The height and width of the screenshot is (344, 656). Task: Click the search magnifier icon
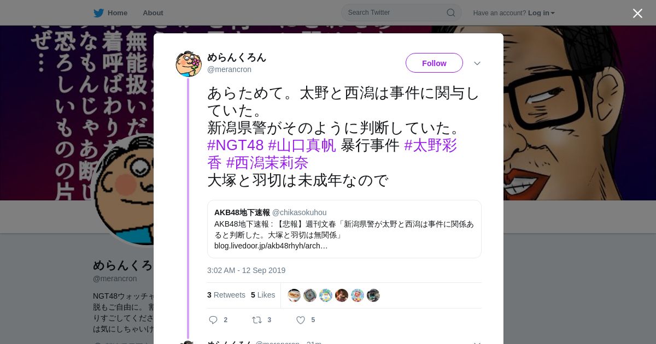[x=450, y=13]
